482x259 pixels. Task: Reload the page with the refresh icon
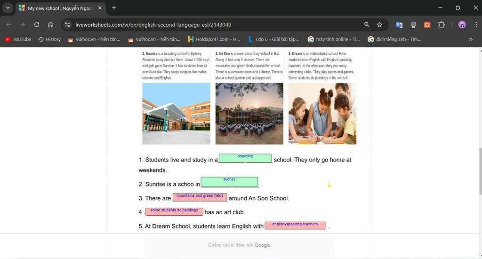pyautogui.click(x=36, y=24)
